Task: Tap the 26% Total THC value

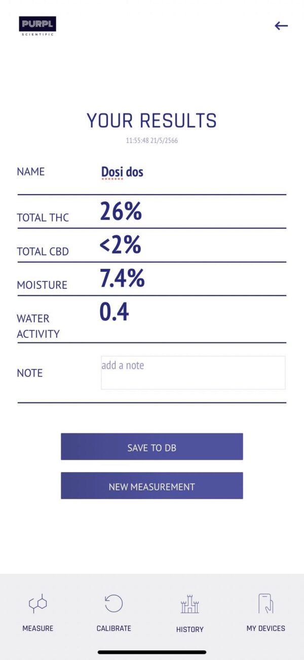Action: click(x=121, y=211)
